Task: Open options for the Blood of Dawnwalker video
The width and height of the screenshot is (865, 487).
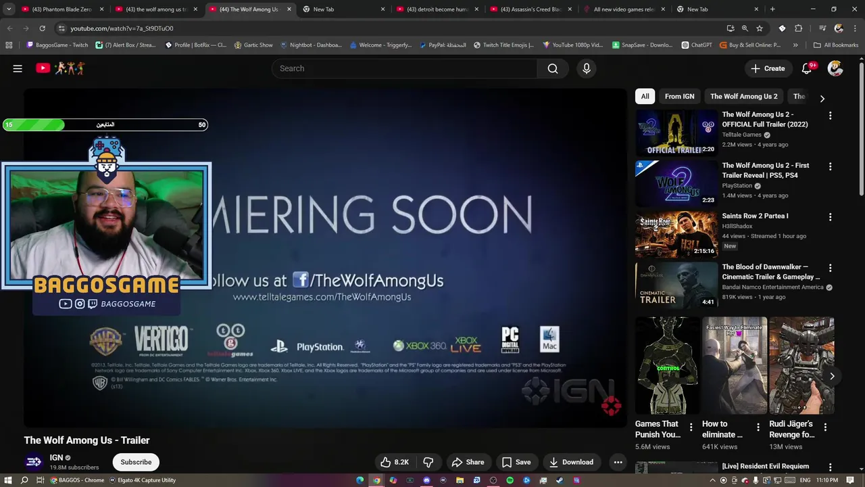Action: click(830, 268)
